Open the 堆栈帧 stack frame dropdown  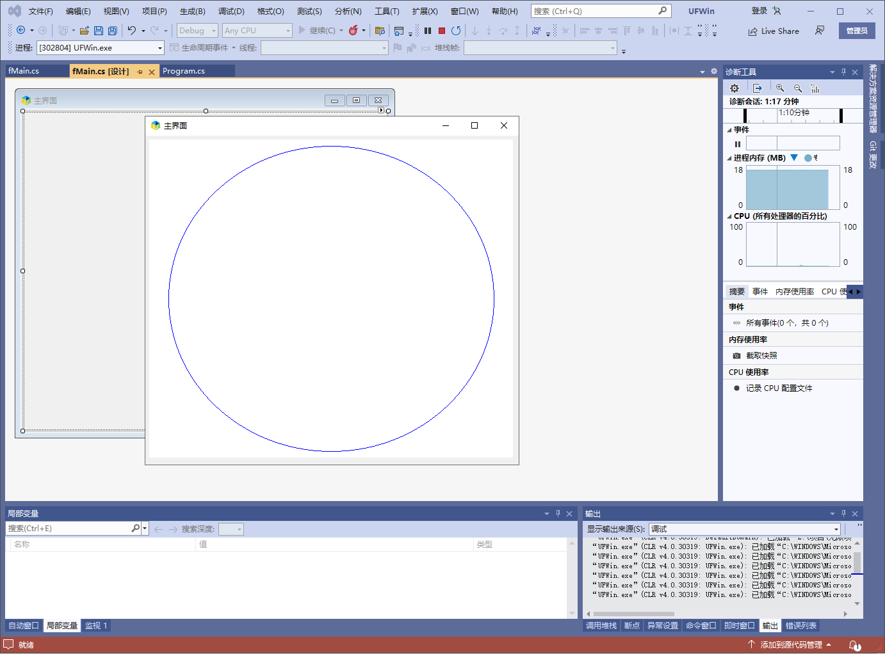coord(540,48)
